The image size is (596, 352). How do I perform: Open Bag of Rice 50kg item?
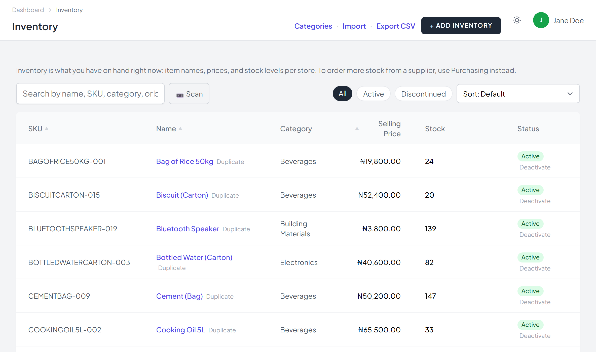pos(185,161)
